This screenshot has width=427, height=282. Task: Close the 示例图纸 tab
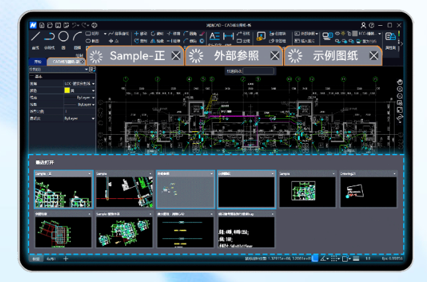(x=374, y=56)
